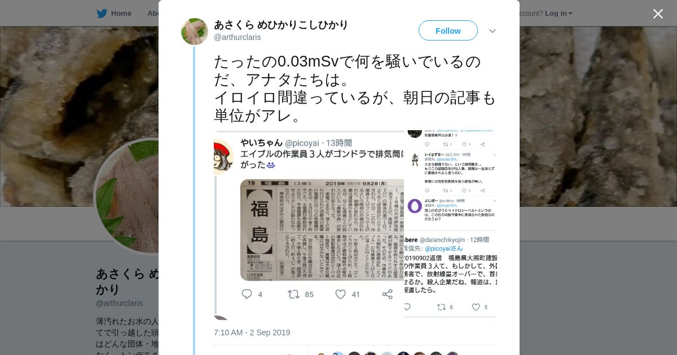Click reply bubble icon with 4 replies
The height and width of the screenshot is (355, 677).
coord(247,294)
